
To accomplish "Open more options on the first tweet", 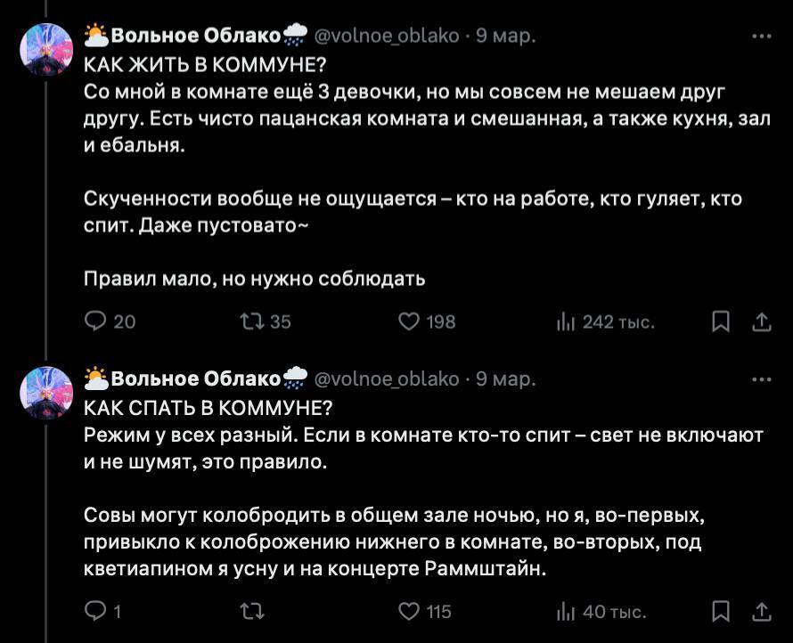I will (x=762, y=37).
